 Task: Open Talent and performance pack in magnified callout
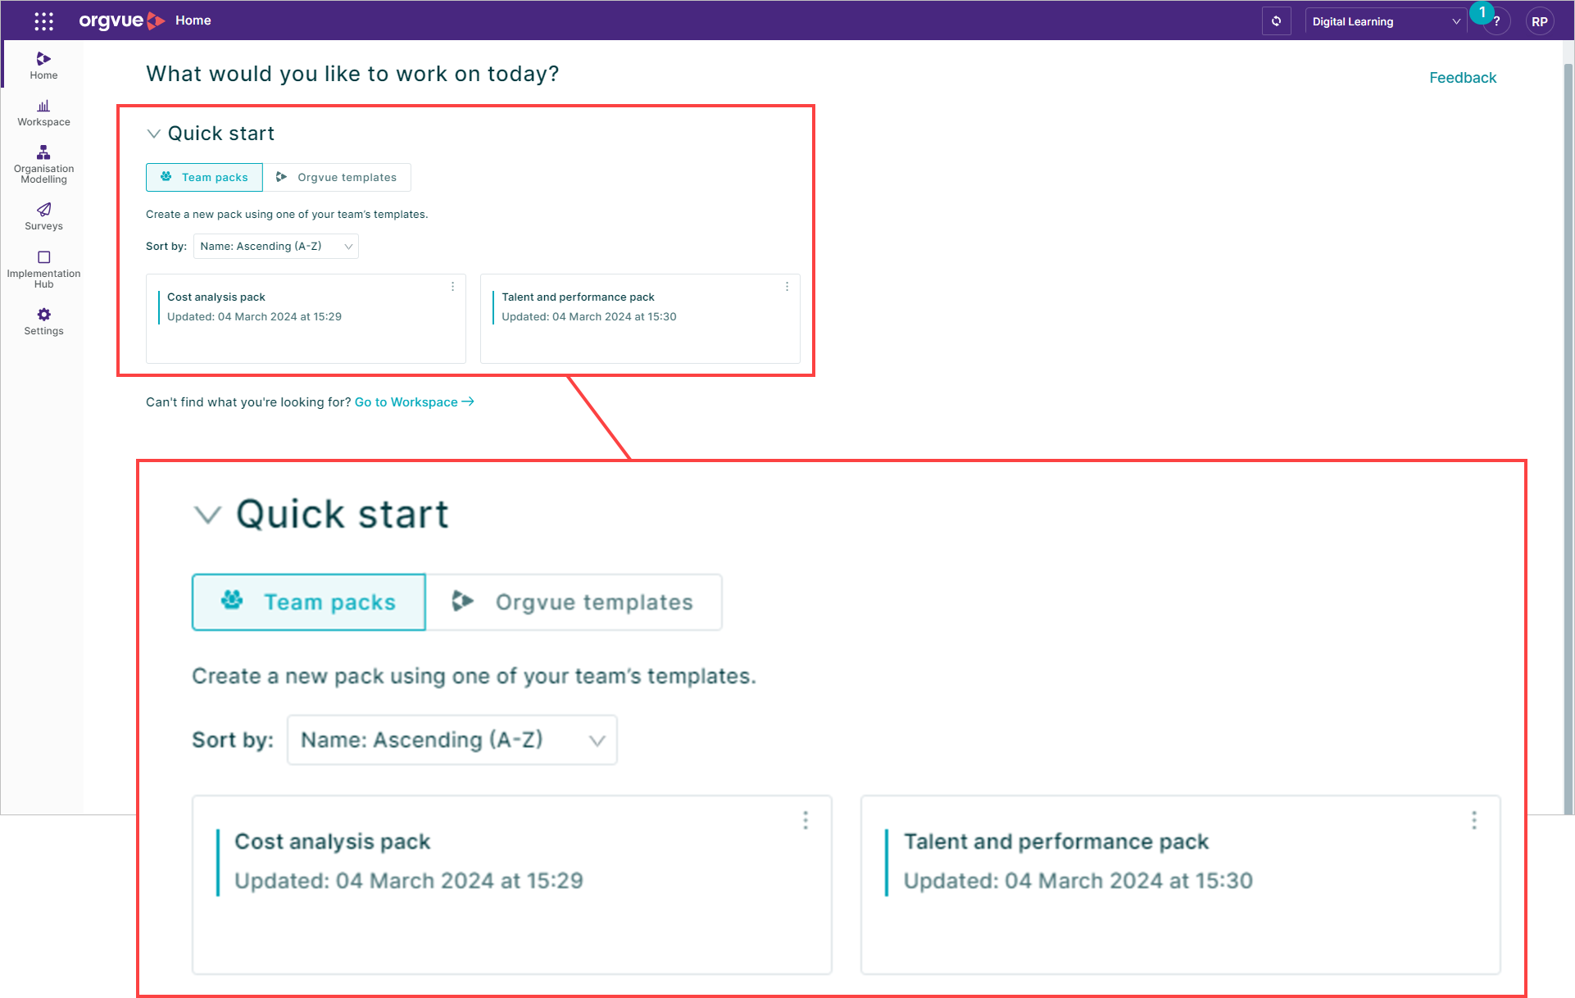coord(1181,885)
